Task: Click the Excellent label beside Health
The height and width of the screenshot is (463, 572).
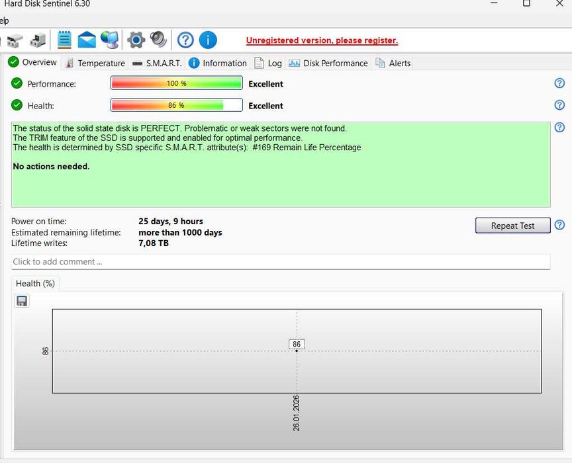Action: point(265,106)
